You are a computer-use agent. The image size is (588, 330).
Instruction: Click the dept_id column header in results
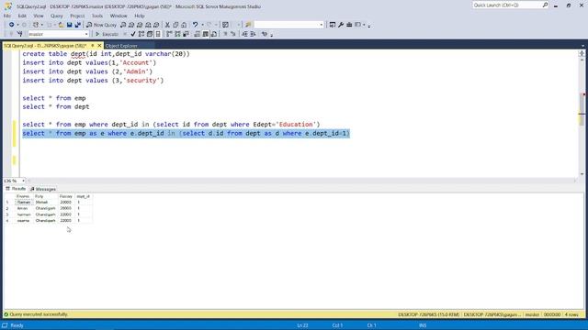click(x=83, y=196)
